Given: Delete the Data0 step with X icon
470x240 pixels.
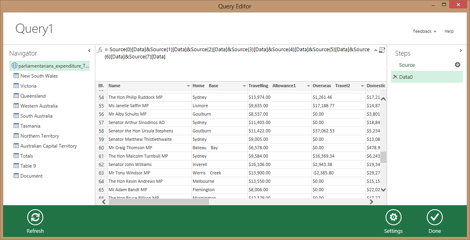Looking at the screenshot, I should [x=395, y=77].
